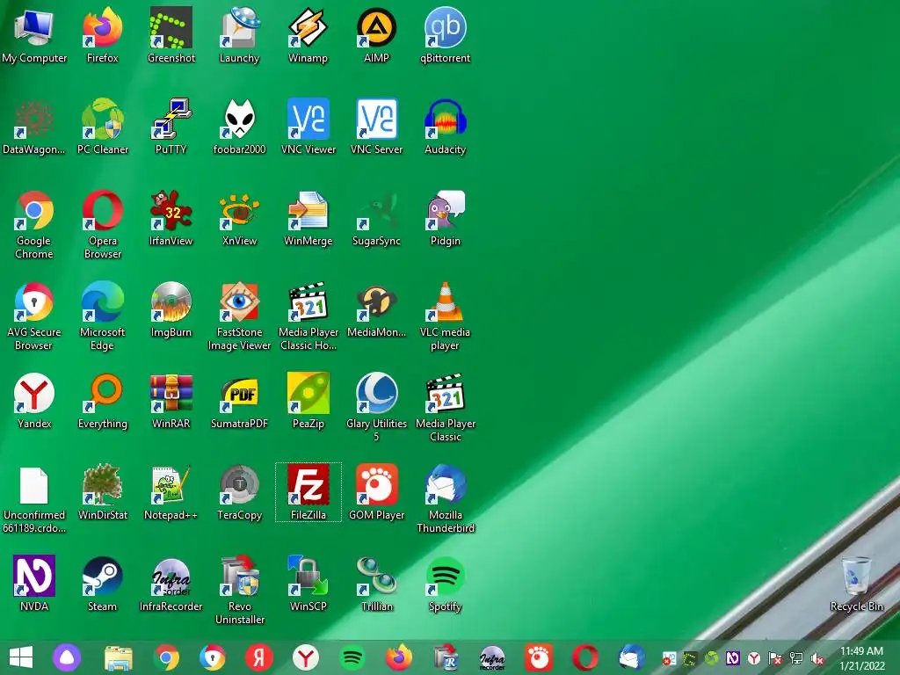Select the Firefox desktop shortcut
This screenshot has width=900, height=675.
(x=103, y=34)
